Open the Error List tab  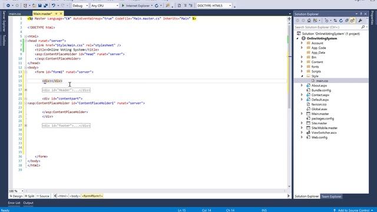tap(14, 203)
